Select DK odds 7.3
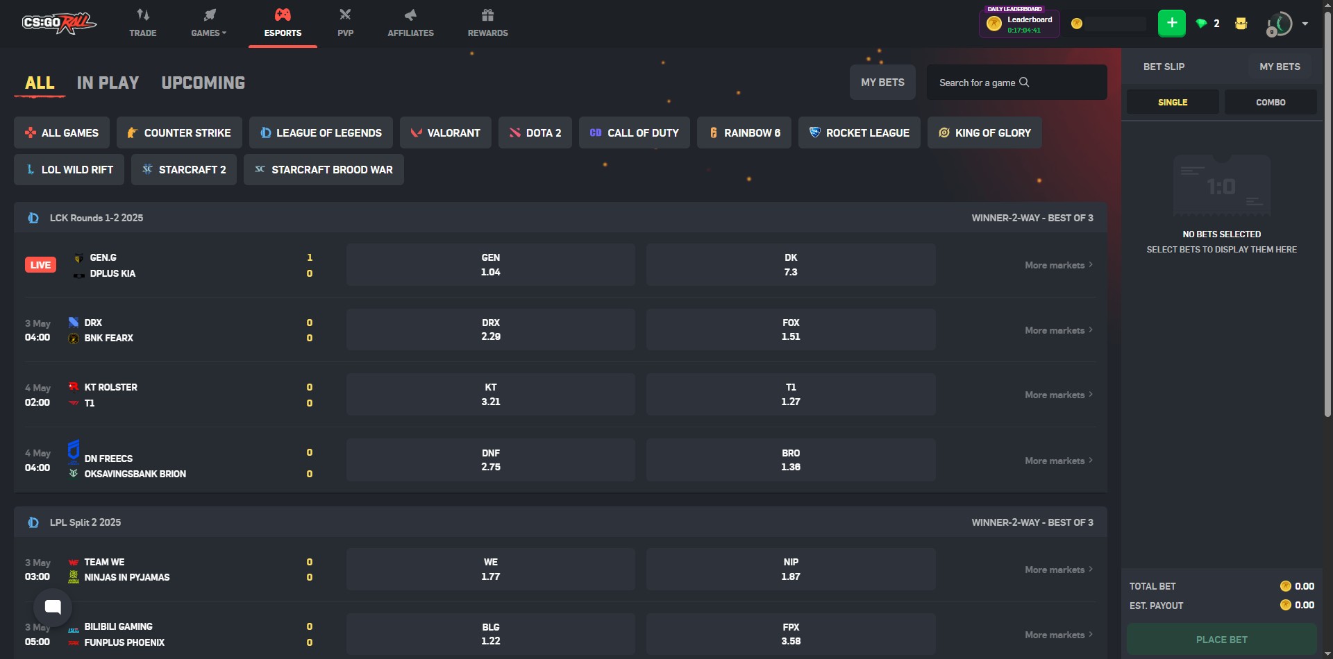Viewport: 1333px width, 659px height. pos(791,264)
